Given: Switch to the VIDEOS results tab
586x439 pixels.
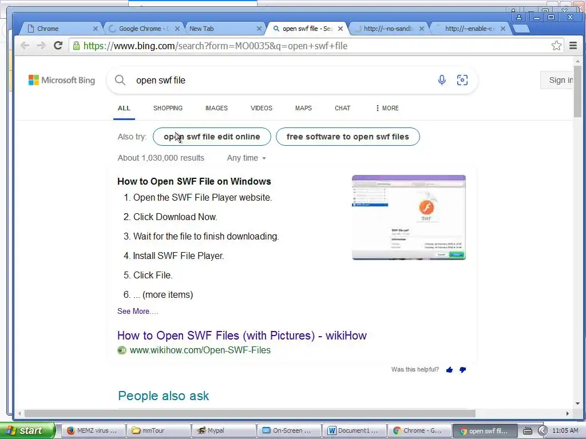Looking at the screenshot, I should [x=261, y=108].
